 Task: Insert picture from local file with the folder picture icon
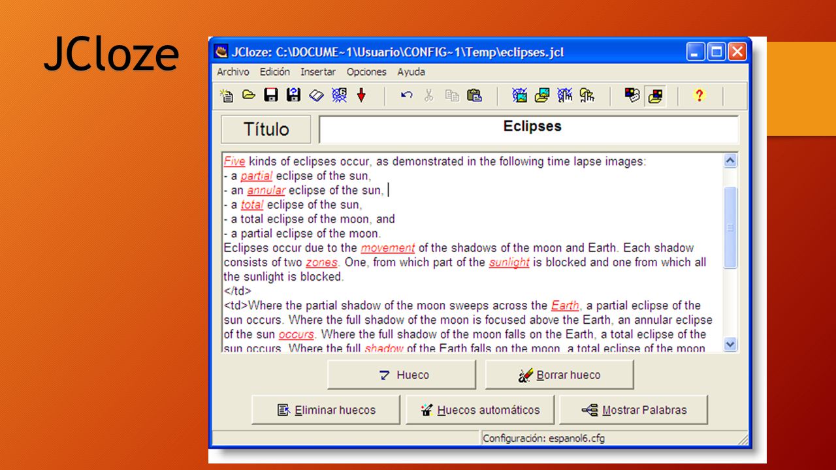tap(542, 96)
